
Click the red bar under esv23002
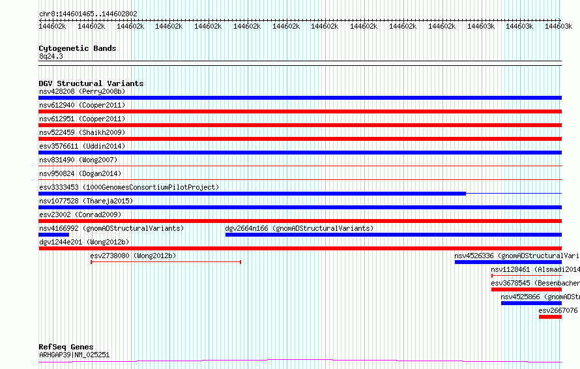300,221
